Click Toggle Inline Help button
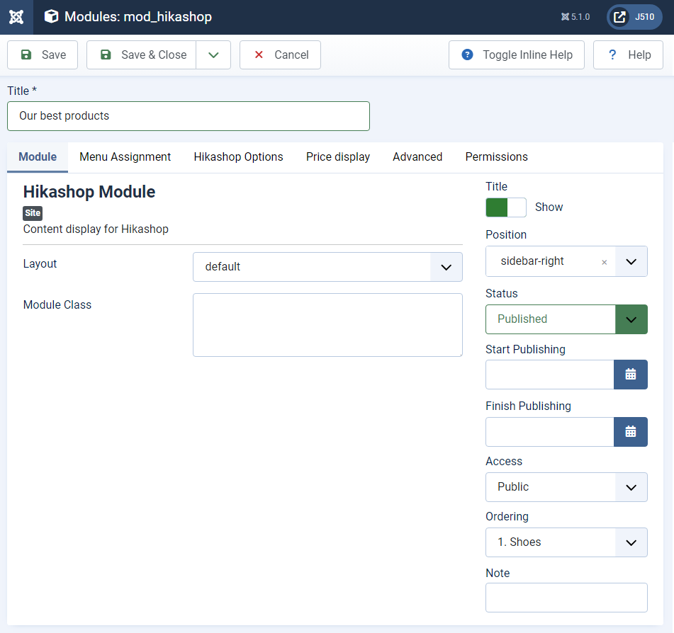 coord(516,55)
